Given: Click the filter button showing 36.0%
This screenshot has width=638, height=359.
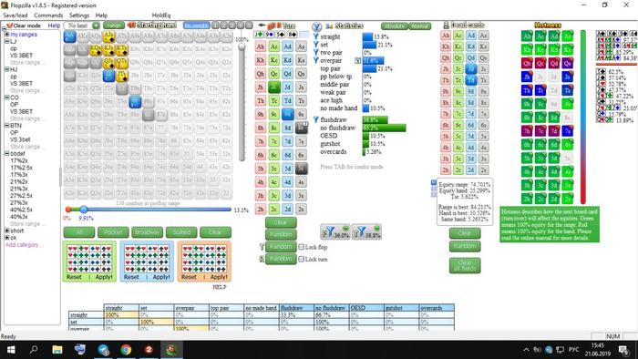Looking at the screenshot, I should pos(335,231).
